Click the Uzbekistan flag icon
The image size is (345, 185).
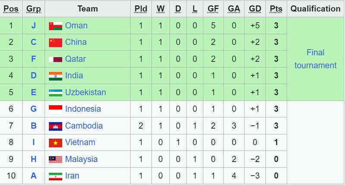pos(55,93)
